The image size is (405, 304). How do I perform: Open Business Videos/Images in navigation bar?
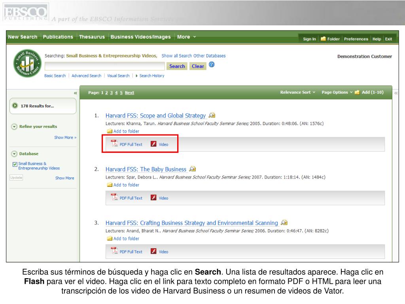click(140, 37)
